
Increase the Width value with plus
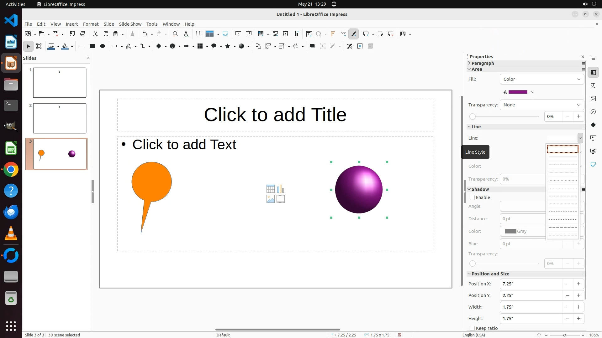pos(578,307)
